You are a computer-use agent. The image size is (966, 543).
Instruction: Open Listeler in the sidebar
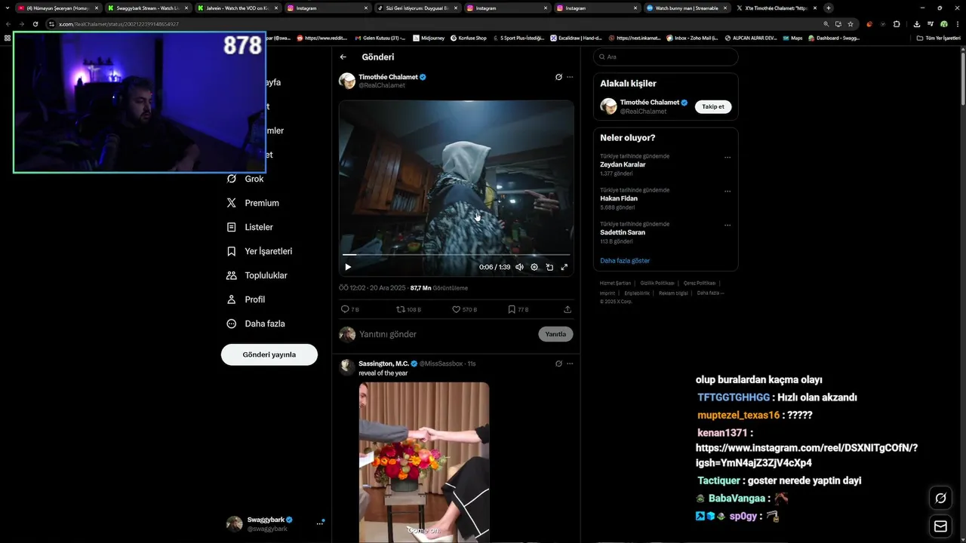(x=251, y=227)
